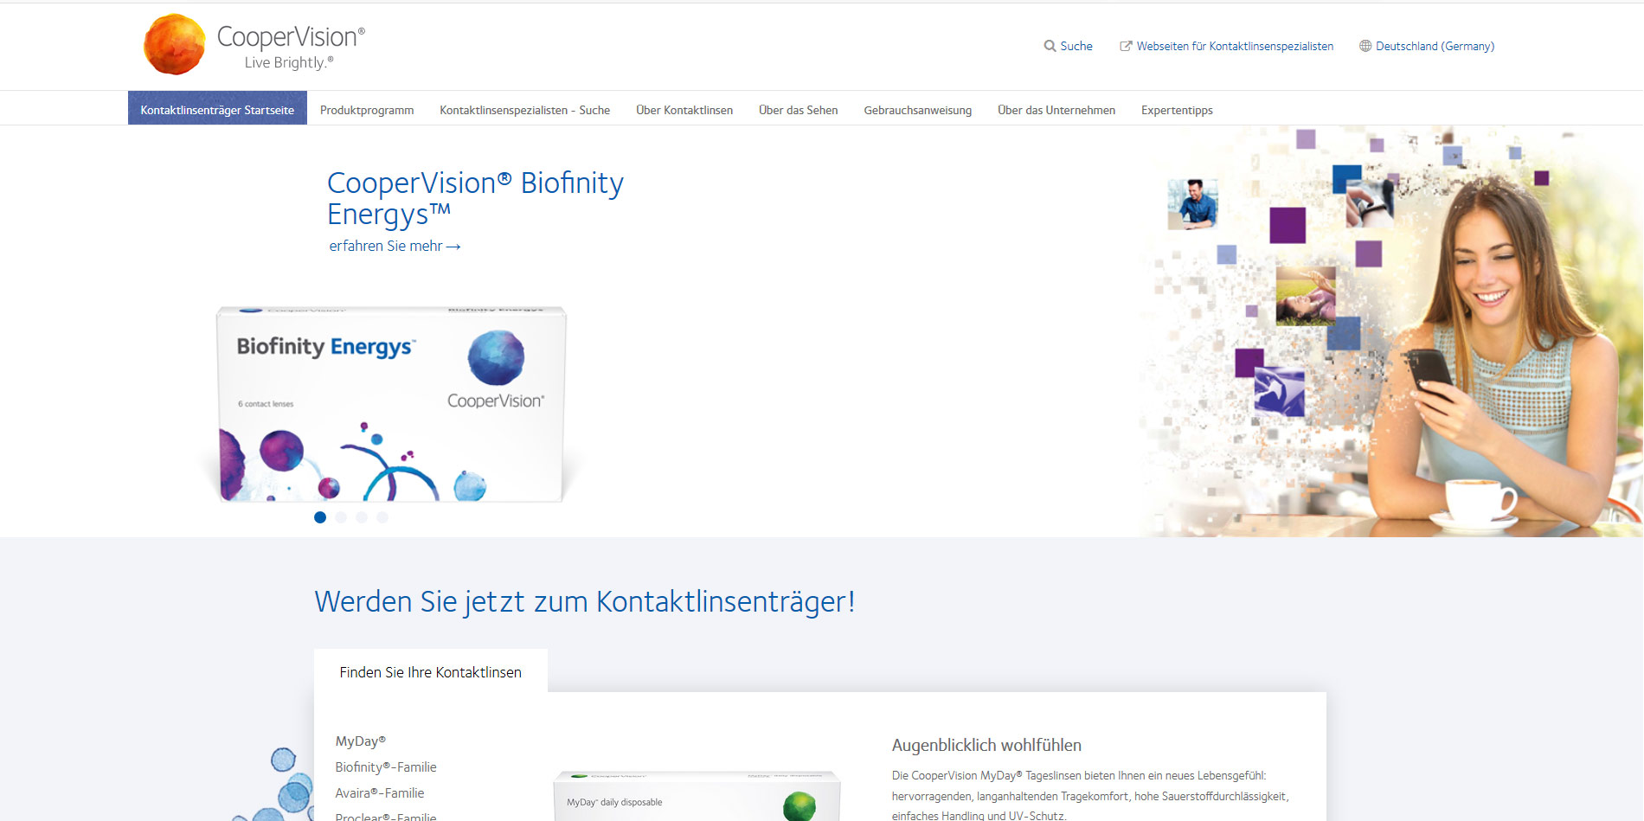Select Kontaktlinsenträger Startseite menu item
This screenshot has width=1644, height=821.
[217, 110]
